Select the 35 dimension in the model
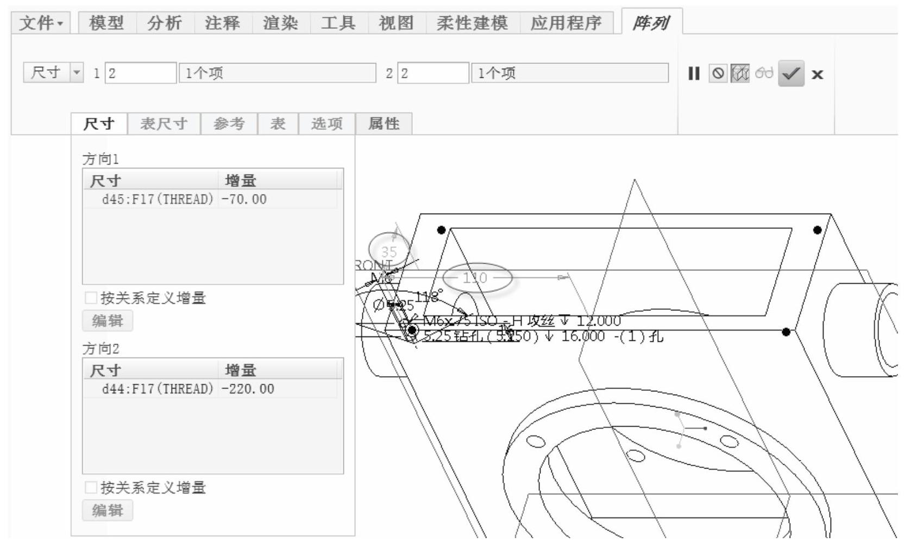911x549 pixels. pos(389,252)
